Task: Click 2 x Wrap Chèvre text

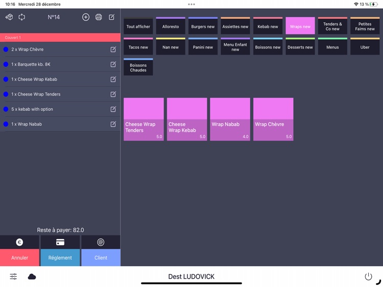Action: click(28, 50)
